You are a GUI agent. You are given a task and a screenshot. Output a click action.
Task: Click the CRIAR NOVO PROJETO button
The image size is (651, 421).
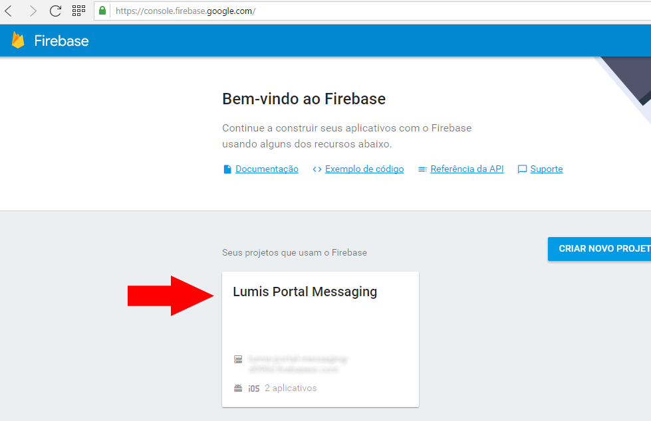coord(600,249)
